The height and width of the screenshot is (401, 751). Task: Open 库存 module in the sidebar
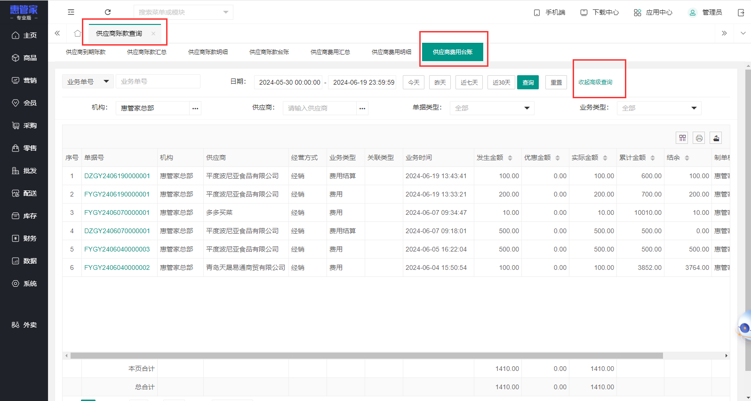coord(24,216)
